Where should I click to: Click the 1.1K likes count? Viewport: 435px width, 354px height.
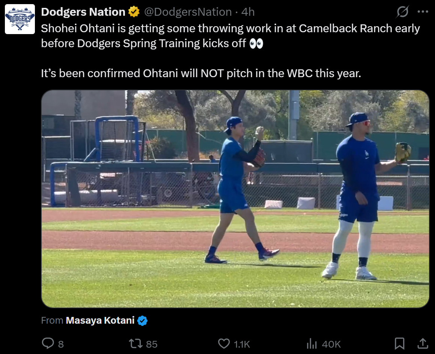tap(242, 344)
